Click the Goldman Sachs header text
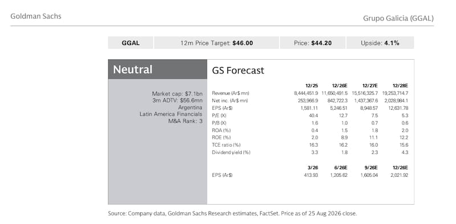 pyautogui.click(x=36, y=16)
